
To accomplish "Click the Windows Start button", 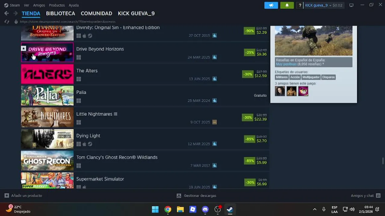I will pos(155,209).
